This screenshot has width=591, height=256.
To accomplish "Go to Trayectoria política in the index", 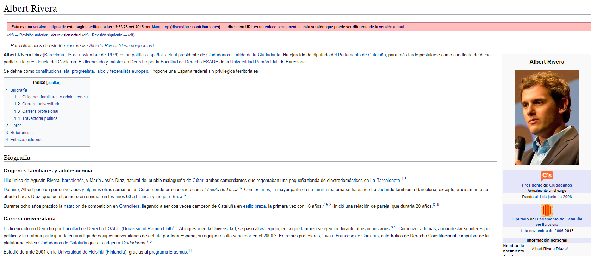I will (x=40, y=118).
